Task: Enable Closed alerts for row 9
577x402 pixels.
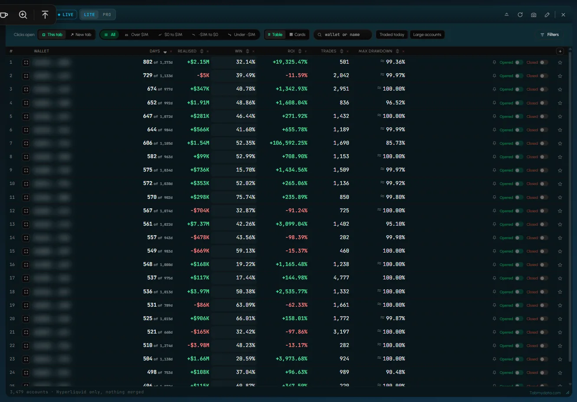Action: tap(544, 170)
